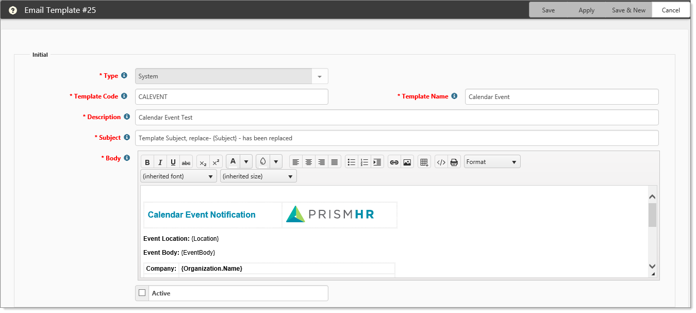Toggle subscript formatting
Viewport: 696px width, 313px height.
(x=203, y=162)
